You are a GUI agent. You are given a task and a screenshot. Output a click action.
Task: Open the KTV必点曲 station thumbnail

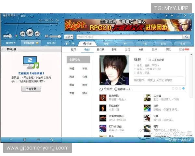(x=103, y=128)
